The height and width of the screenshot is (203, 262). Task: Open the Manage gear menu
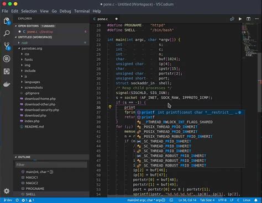point(7,191)
